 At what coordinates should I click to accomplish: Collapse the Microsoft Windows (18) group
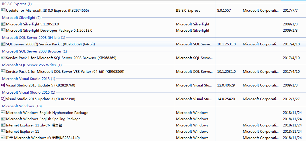click(x=22, y=106)
